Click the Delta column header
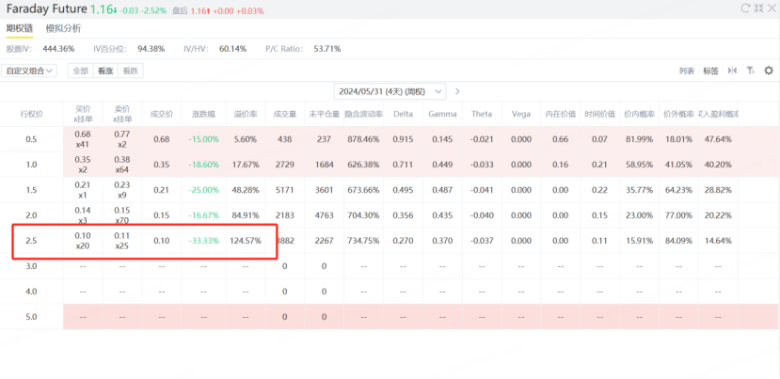Image resolution: width=780 pixels, height=379 pixels. click(403, 114)
